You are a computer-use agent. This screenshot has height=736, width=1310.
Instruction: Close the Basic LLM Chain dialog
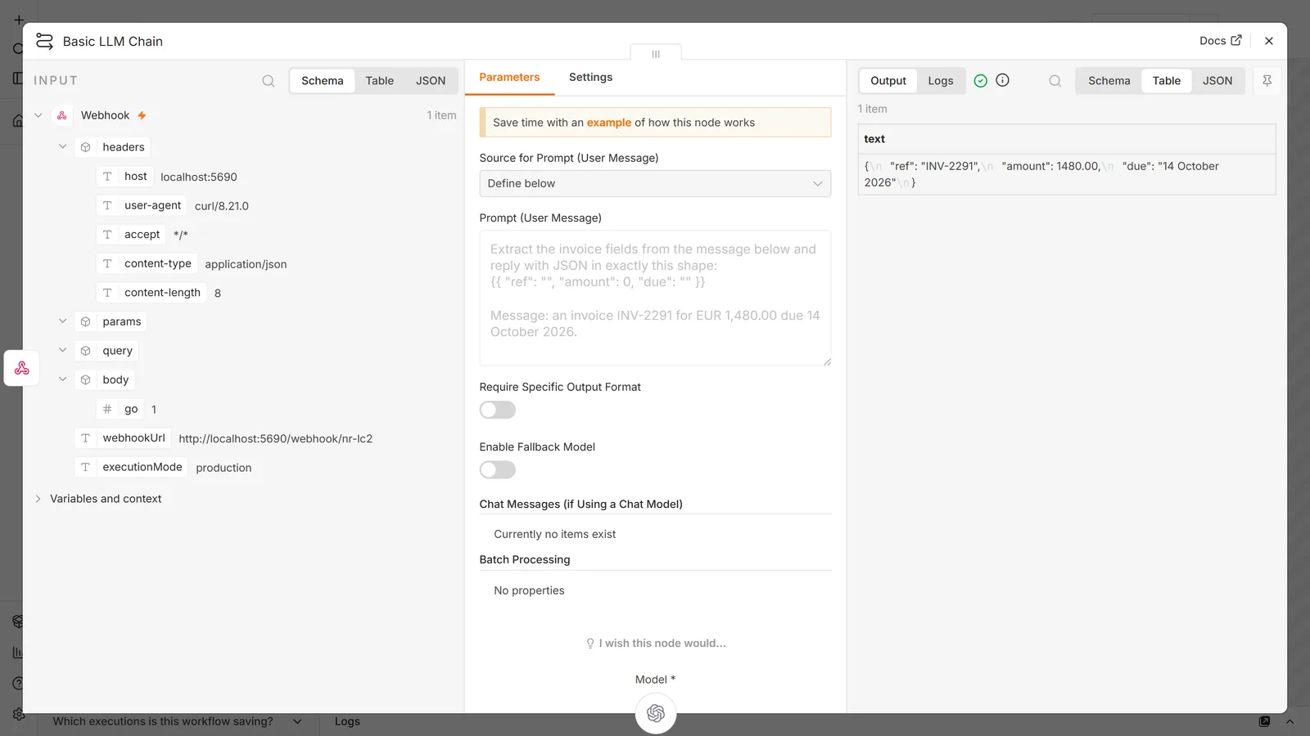pyautogui.click(x=1268, y=41)
